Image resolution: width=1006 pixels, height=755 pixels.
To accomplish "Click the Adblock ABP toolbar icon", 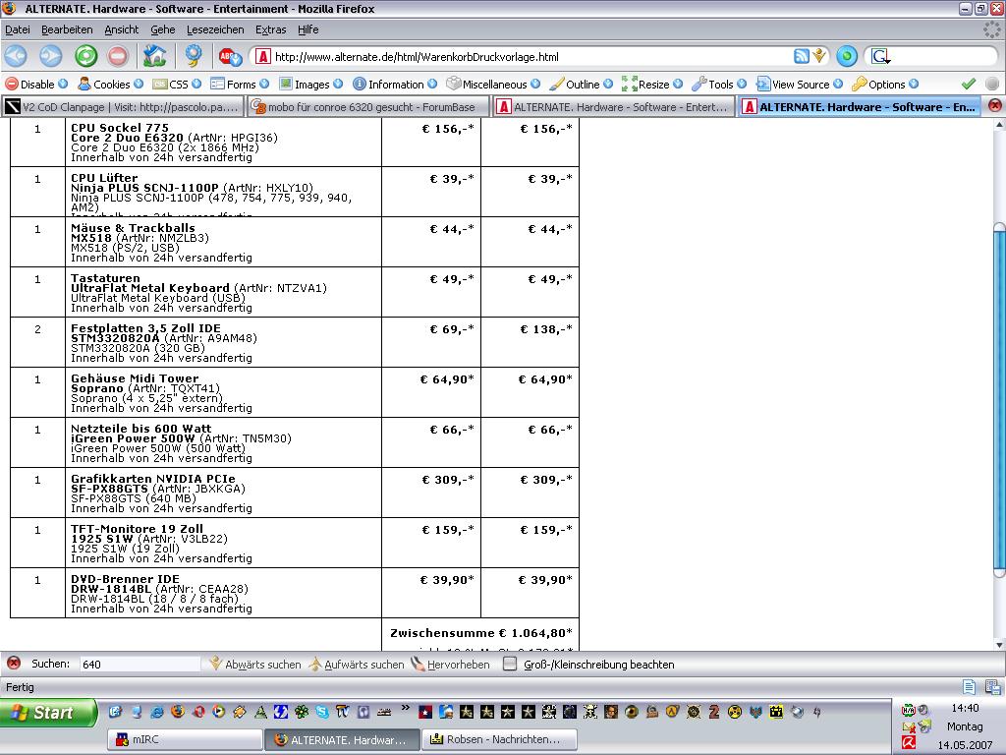I will pyautogui.click(x=230, y=56).
